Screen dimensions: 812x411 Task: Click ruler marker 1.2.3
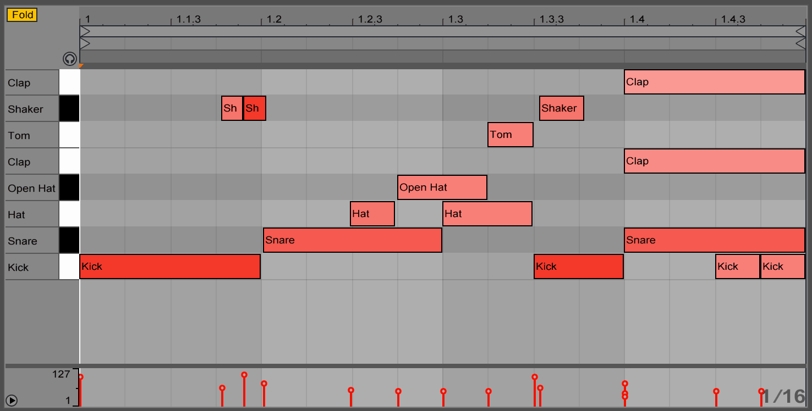370,19
